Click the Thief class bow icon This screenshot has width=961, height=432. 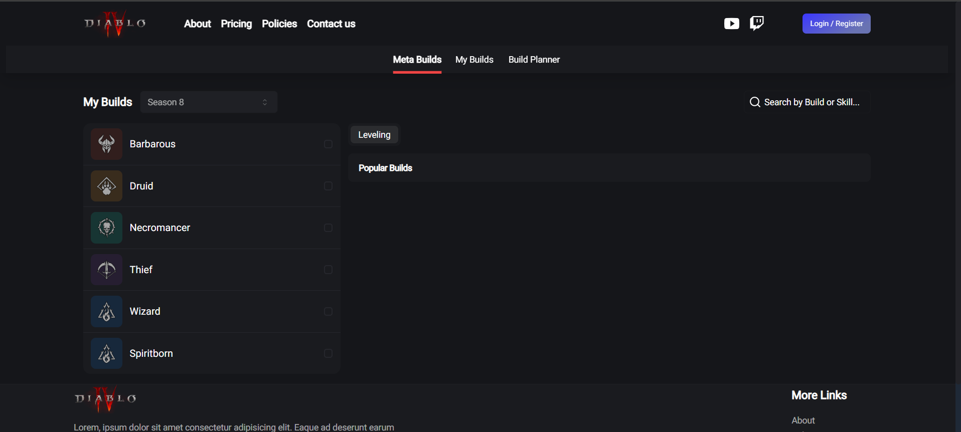[x=106, y=270]
